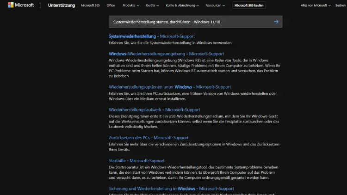Screen dimensions: 347x195
Task: Open the Microsoft 365 menu item
Action: click(x=90, y=5)
